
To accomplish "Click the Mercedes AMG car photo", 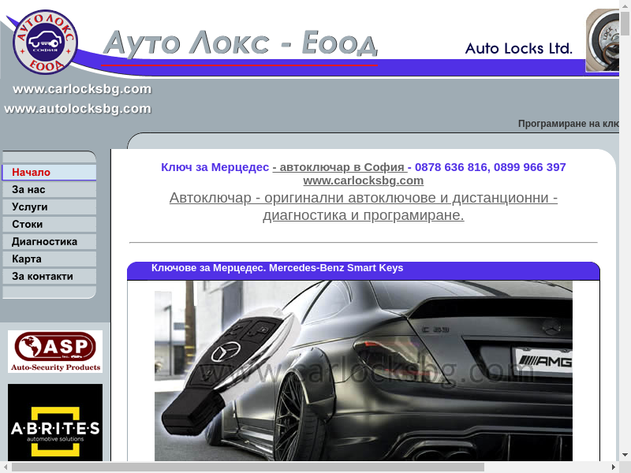I will point(363,371).
